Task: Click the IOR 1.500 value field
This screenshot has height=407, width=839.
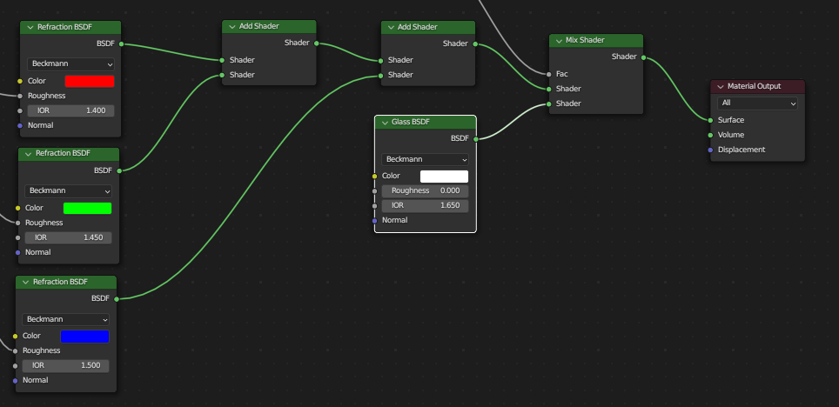Action: [66, 366]
